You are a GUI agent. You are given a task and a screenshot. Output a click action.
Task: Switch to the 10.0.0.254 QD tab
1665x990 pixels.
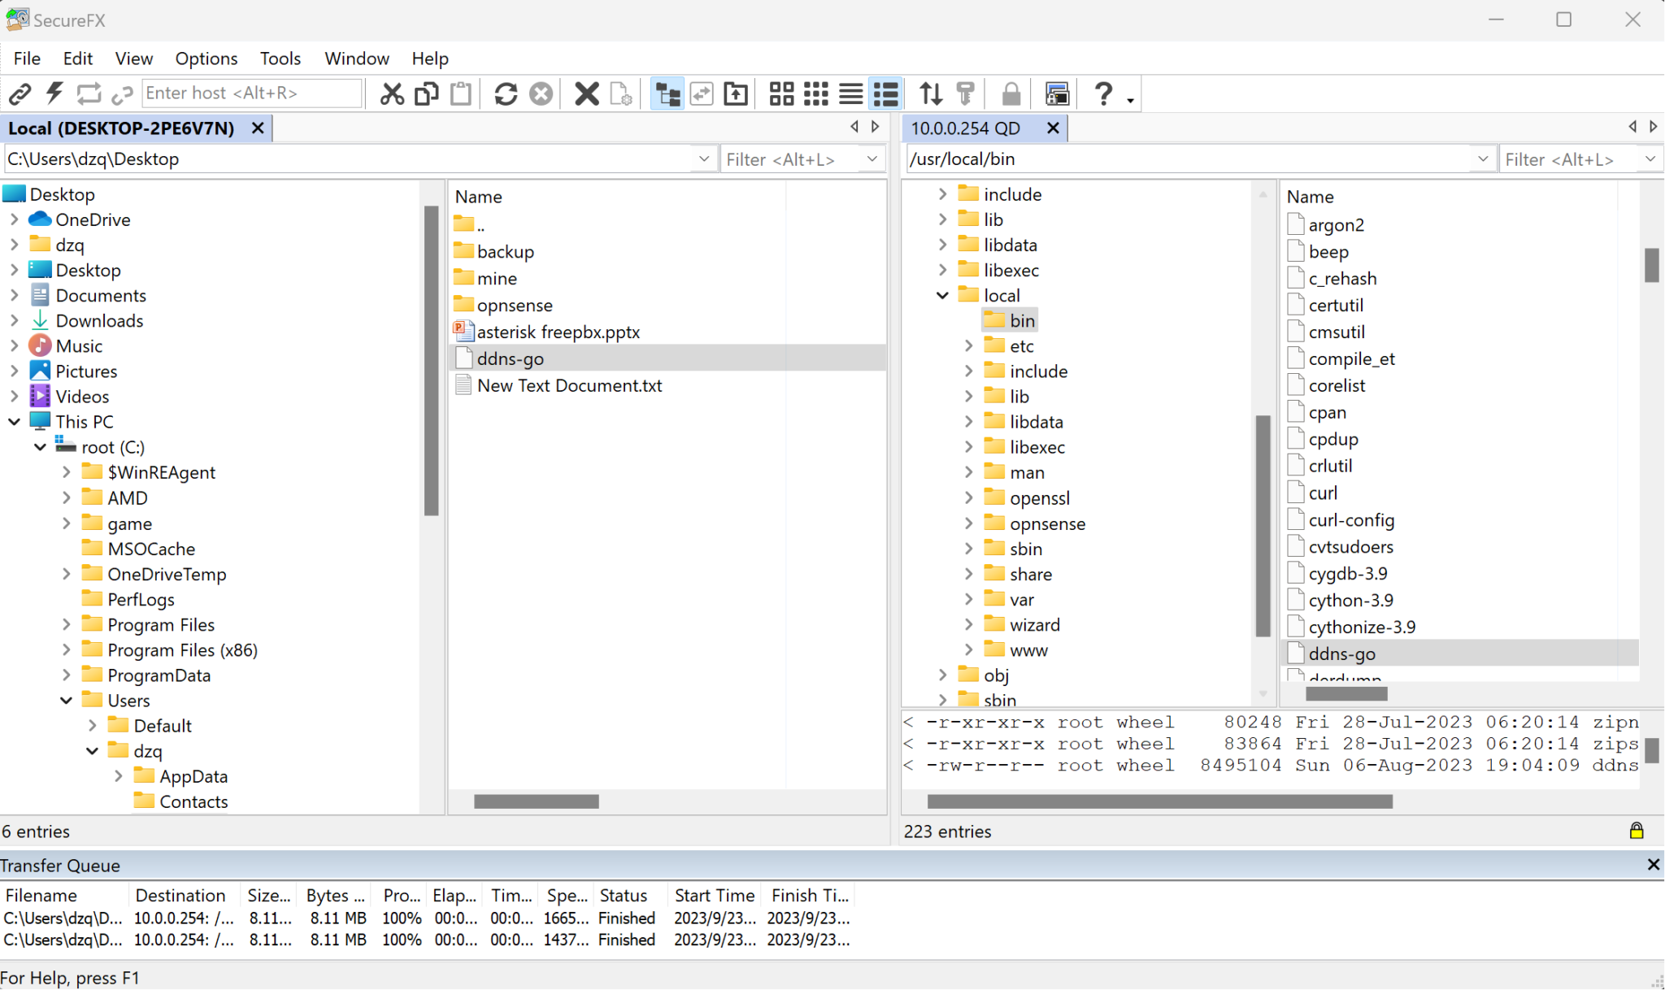point(965,128)
